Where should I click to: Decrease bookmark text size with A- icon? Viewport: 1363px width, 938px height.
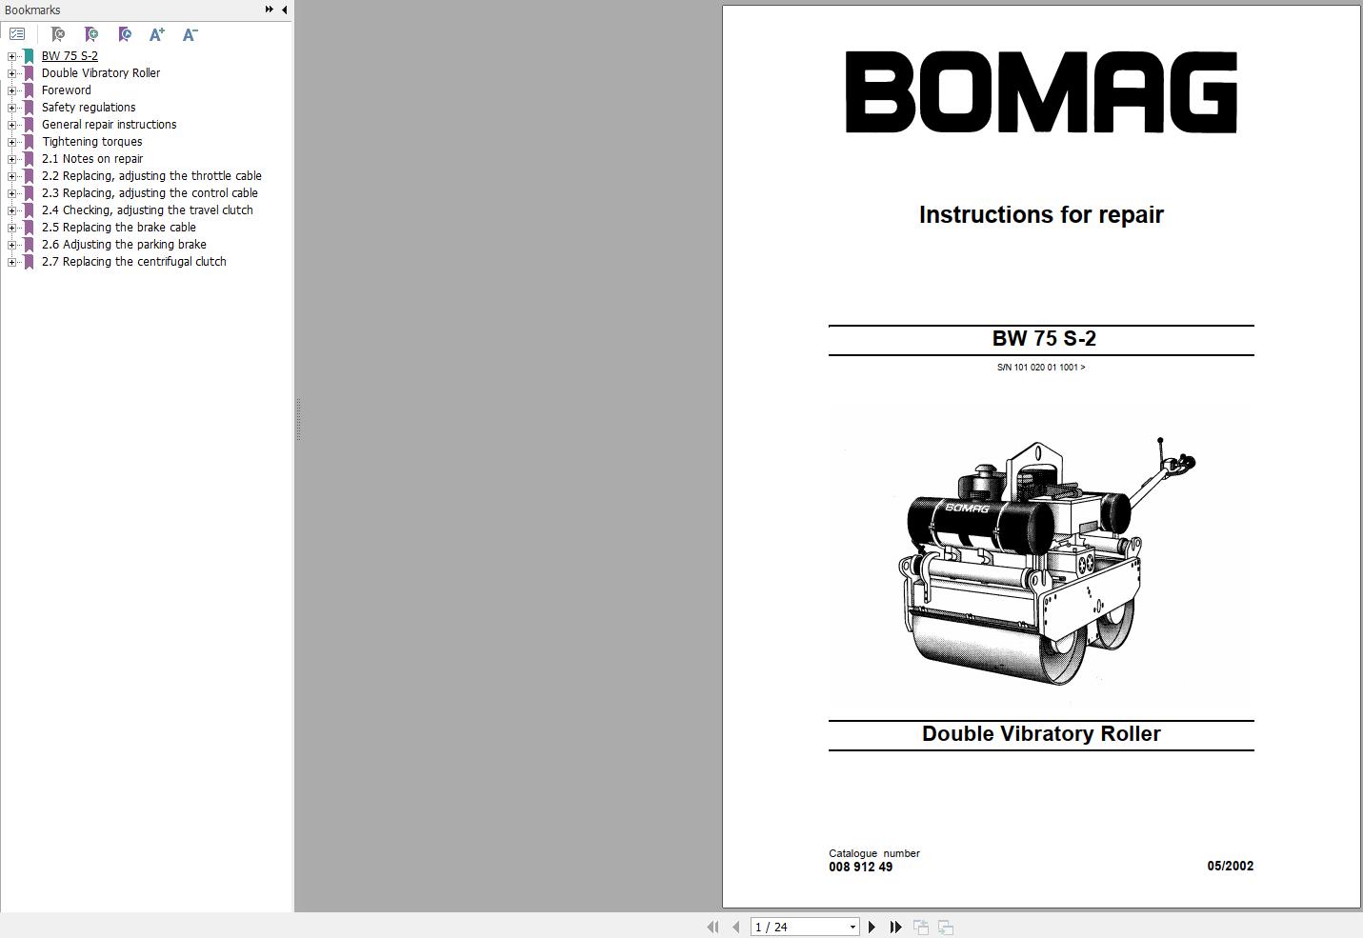pos(190,34)
